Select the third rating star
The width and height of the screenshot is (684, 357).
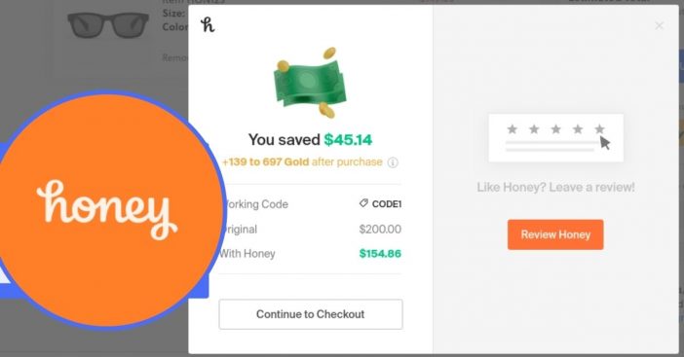pyautogui.click(x=555, y=128)
